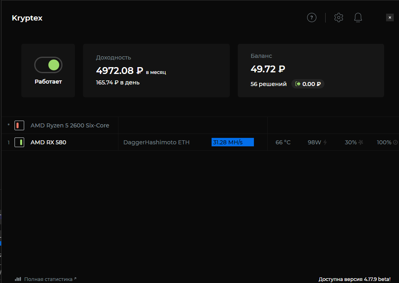399x283 pixels.
Task: Click the Kryptex logo title
Action: [27, 18]
